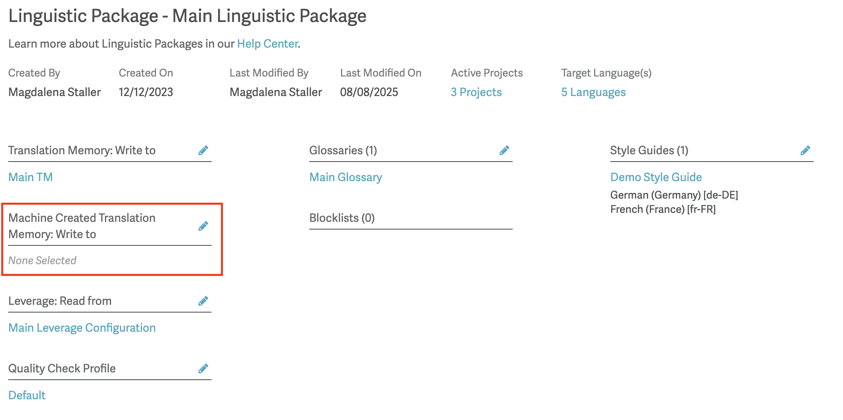Click the Last Modified On date 08/08/2025
Image resolution: width=843 pixels, height=420 pixels.
coord(369,92)
